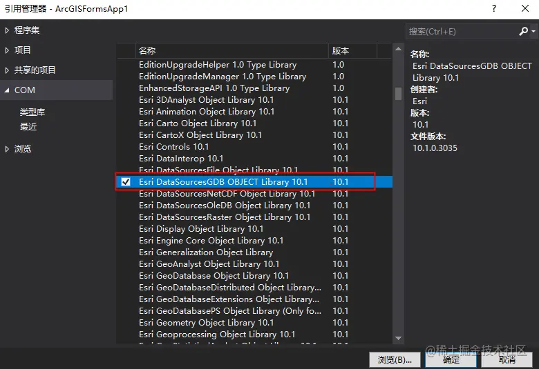Select Esri Carto Object Library 10.1
539x369 pixels.
254,123
